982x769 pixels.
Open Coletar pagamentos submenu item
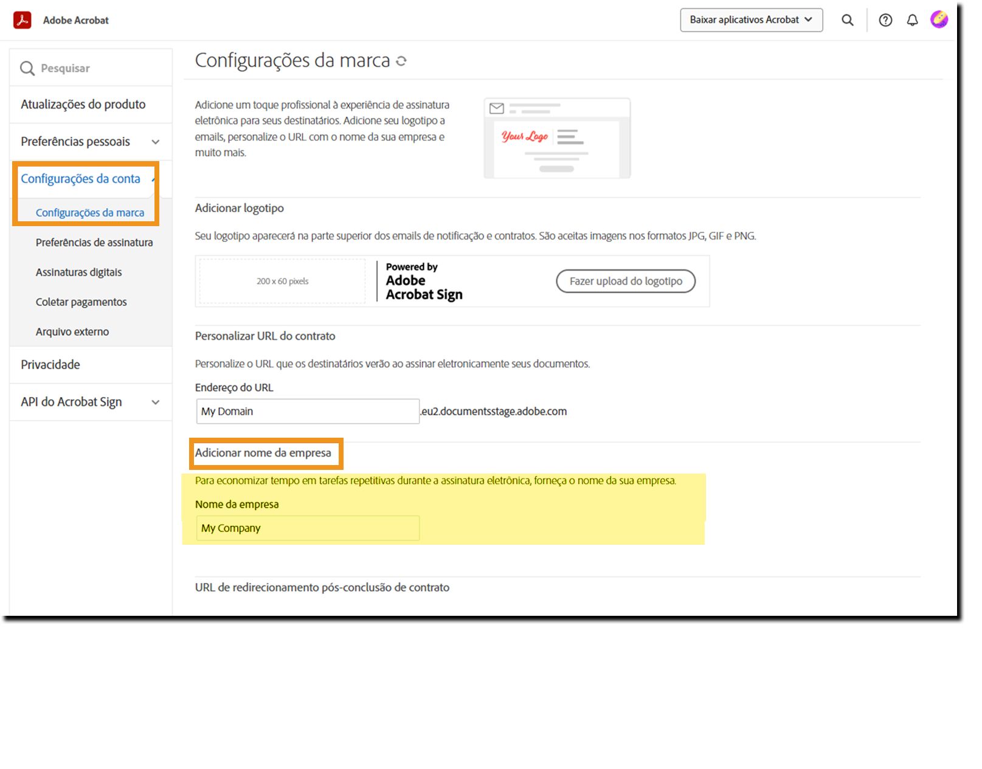(x=81, y=302)
